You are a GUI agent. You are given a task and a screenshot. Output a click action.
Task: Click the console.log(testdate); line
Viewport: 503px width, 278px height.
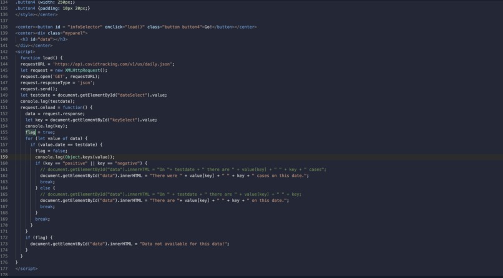pyautogui.click(x=47, y=101)
